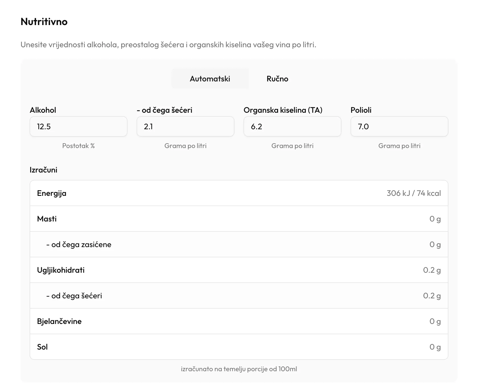Switch to the Automatski tab
Image resolution: width=478 pixels, height=390 pixels.
click(x=210, y=79)
